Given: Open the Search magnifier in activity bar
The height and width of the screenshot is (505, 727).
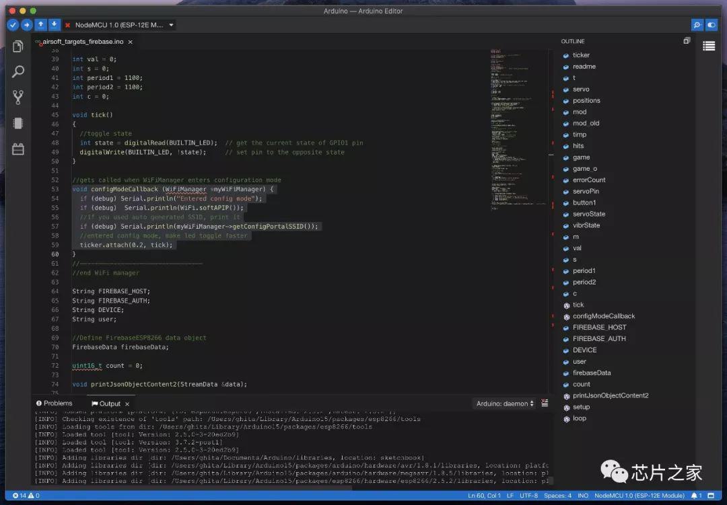Looking at the screenshot, I should pyautogui.click(x=18, y=72).
